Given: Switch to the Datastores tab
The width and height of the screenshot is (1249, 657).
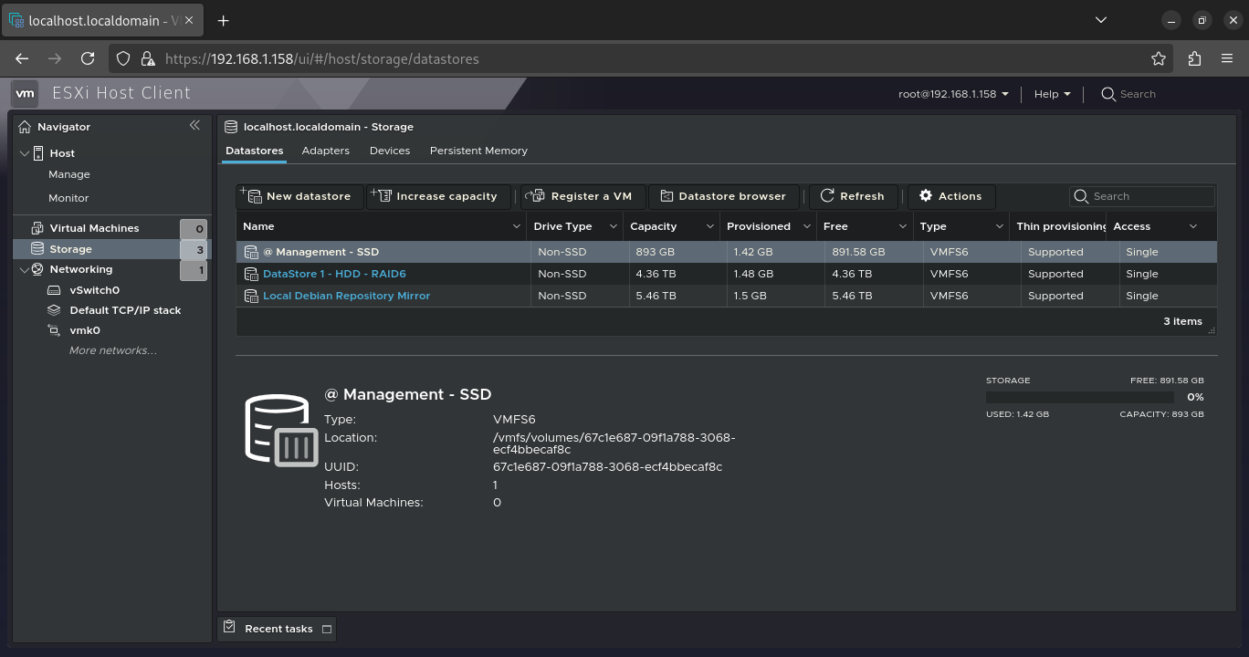Looking at the screenshot, I should click(254, 151).
